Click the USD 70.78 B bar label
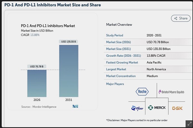Screen dimensions: 193x128 point(37,67)
